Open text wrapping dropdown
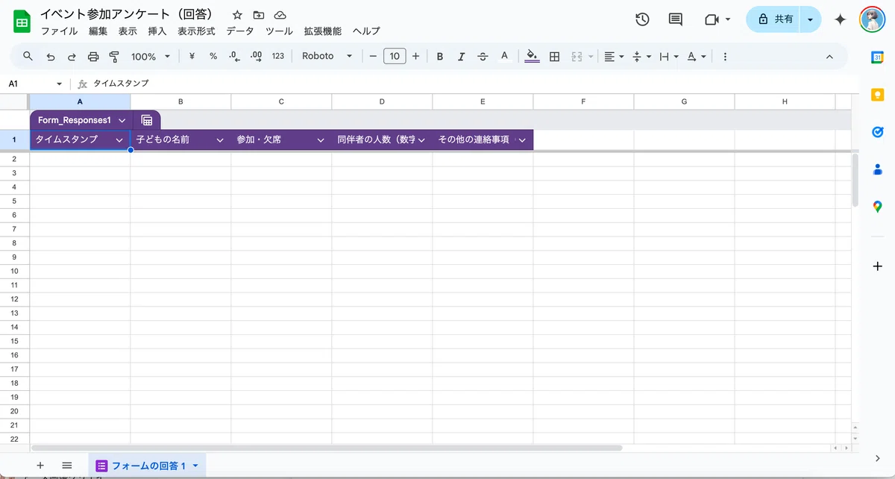895x479 pixels. click(669, 56)
